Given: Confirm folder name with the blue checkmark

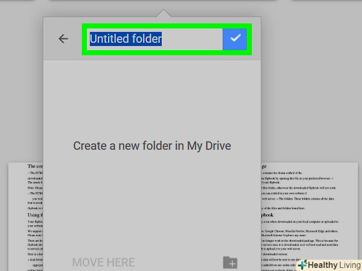Looking at the screenshot, I should (235, 39).
